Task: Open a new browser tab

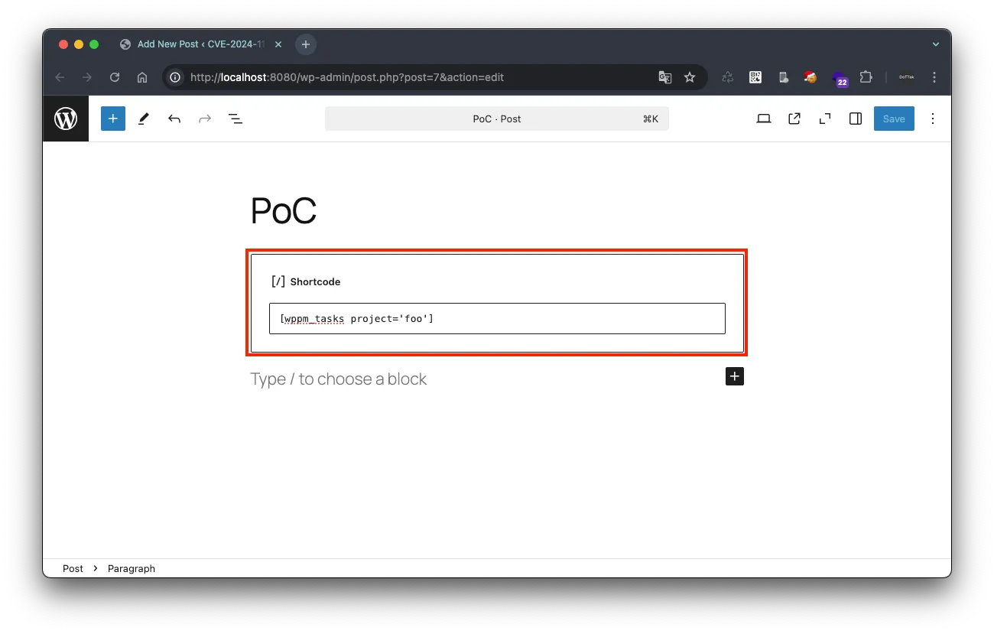Action: [x=306, y=44]
